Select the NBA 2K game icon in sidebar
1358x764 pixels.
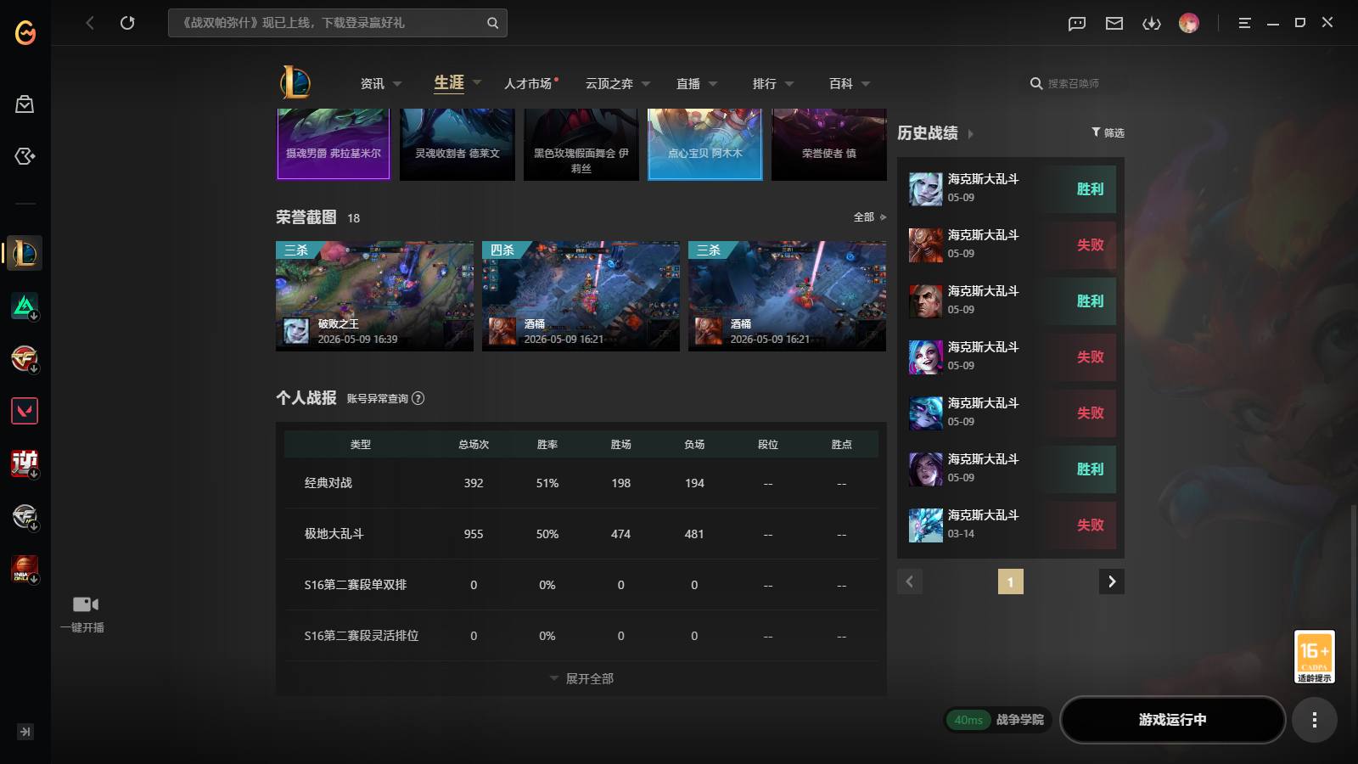pos(25,569)
